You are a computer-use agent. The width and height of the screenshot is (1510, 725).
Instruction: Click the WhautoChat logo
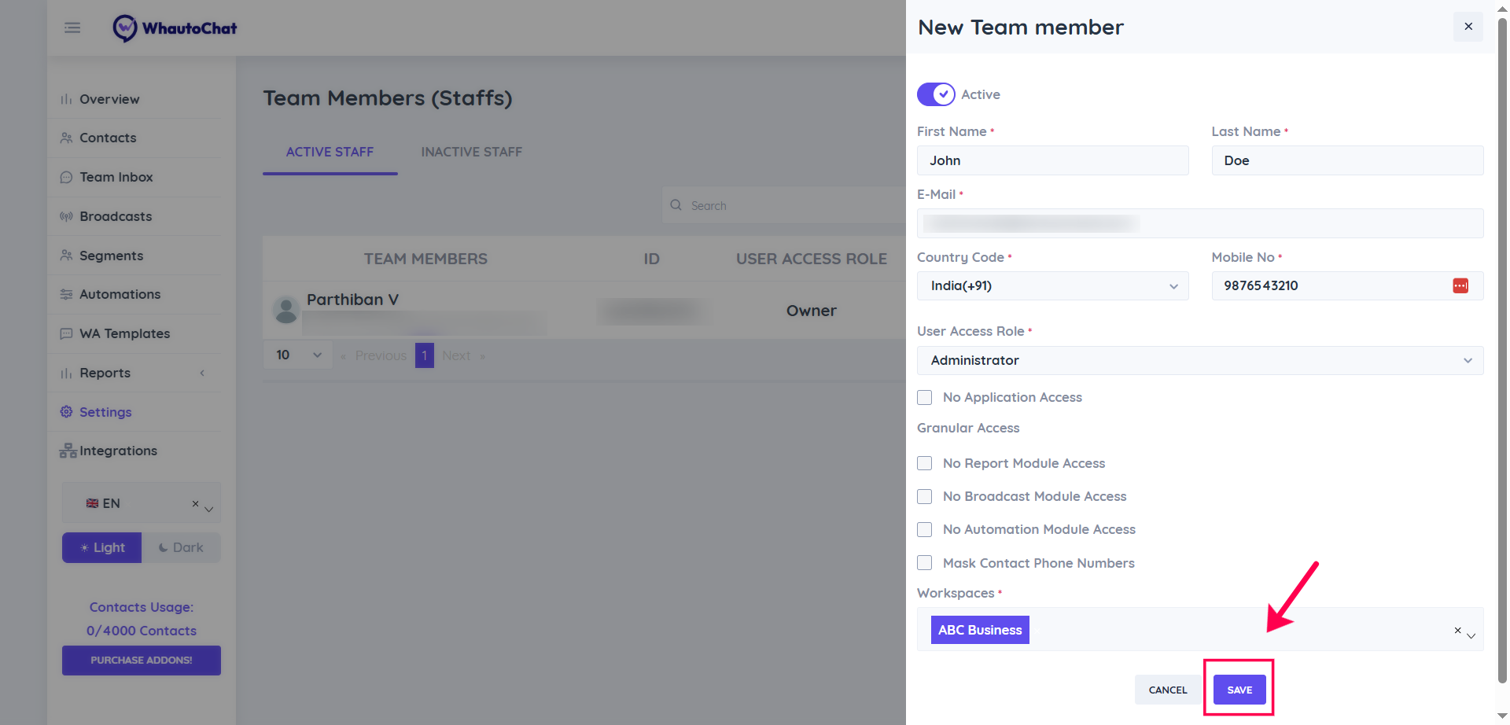(175, 28)
